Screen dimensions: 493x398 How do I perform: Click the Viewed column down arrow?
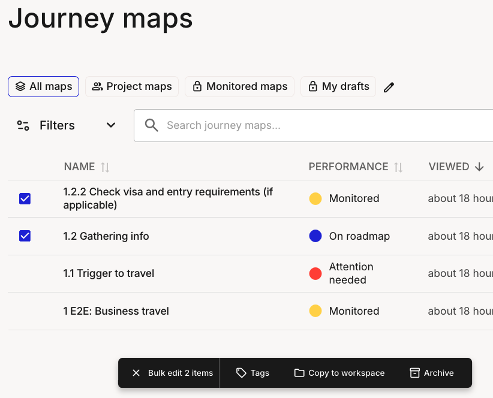click(479, 167)
